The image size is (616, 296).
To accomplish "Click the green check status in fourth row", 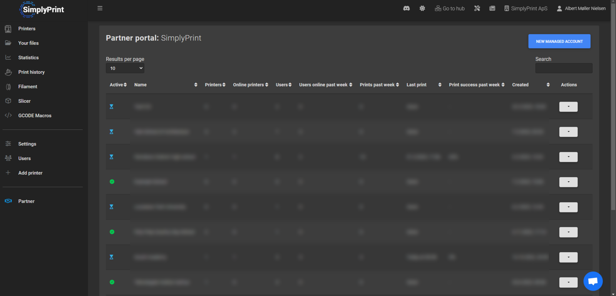I will coord(112,182).
